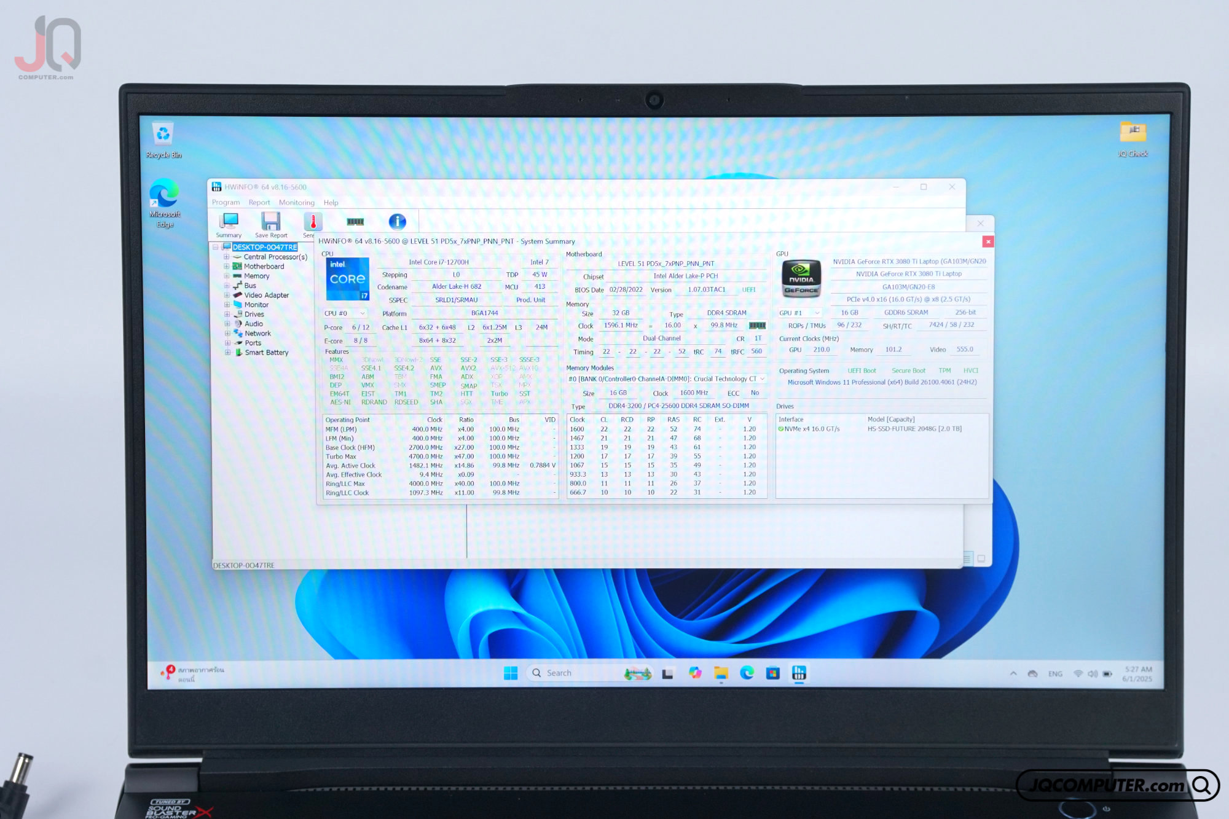Click the Turbo Max operating point row

440,457
